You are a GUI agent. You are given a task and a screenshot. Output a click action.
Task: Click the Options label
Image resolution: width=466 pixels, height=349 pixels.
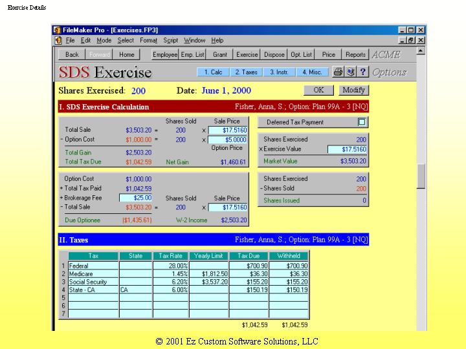(x=389, y=72)
